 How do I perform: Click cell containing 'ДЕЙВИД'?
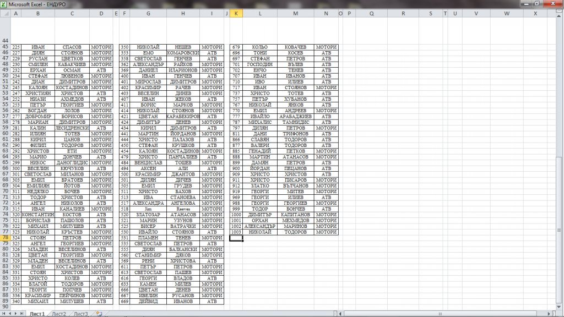[148, 301]
